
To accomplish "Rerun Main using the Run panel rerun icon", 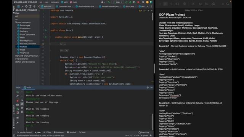I will pos(18,92).
